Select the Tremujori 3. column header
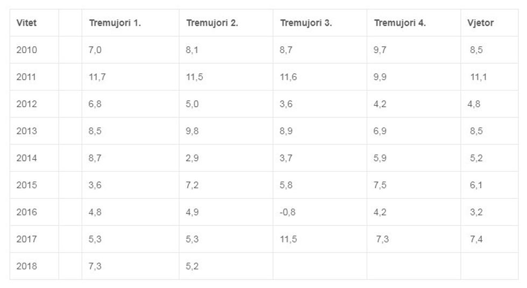Image resolution: width=527 pixels, height=288 pixels. pos(306,23)
